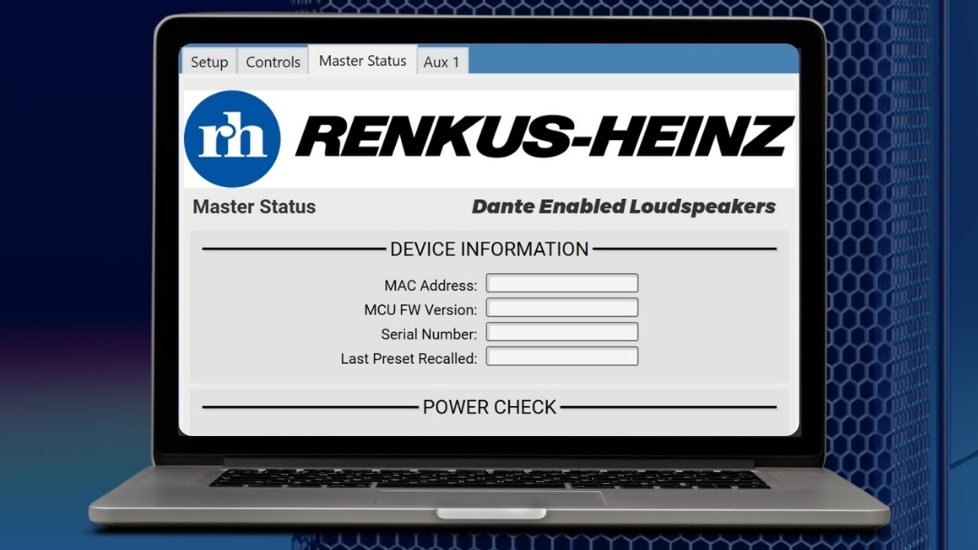Click the 'POWER CHECK' section title
This screenshot has height=550, width=978.
(x=489, y=407)
